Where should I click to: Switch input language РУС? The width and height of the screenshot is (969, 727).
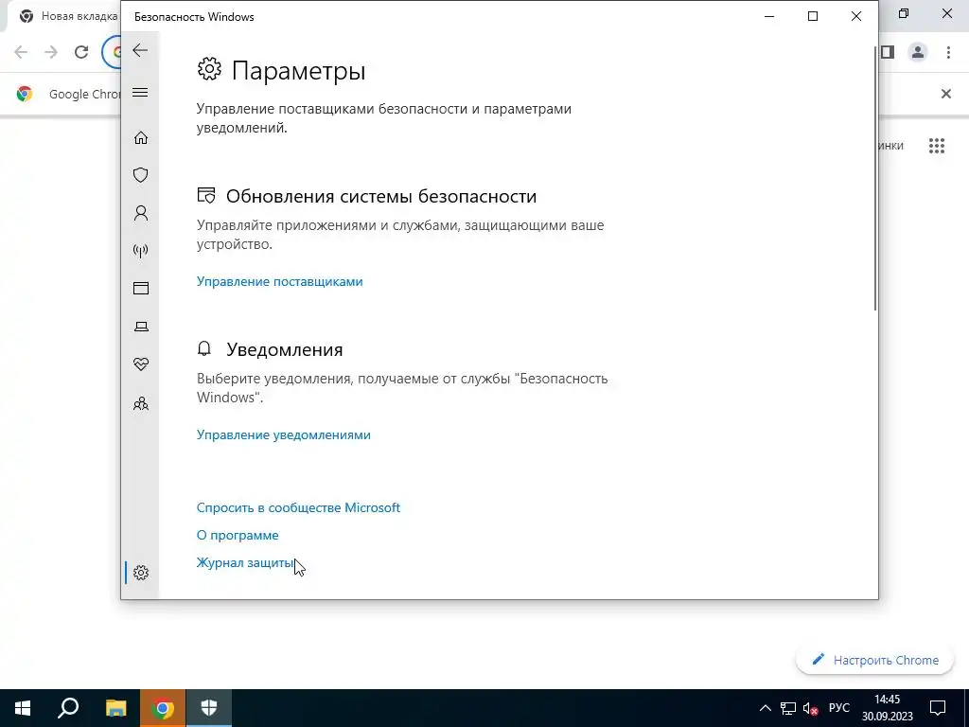pyautogui.click(x=838, y=708)
